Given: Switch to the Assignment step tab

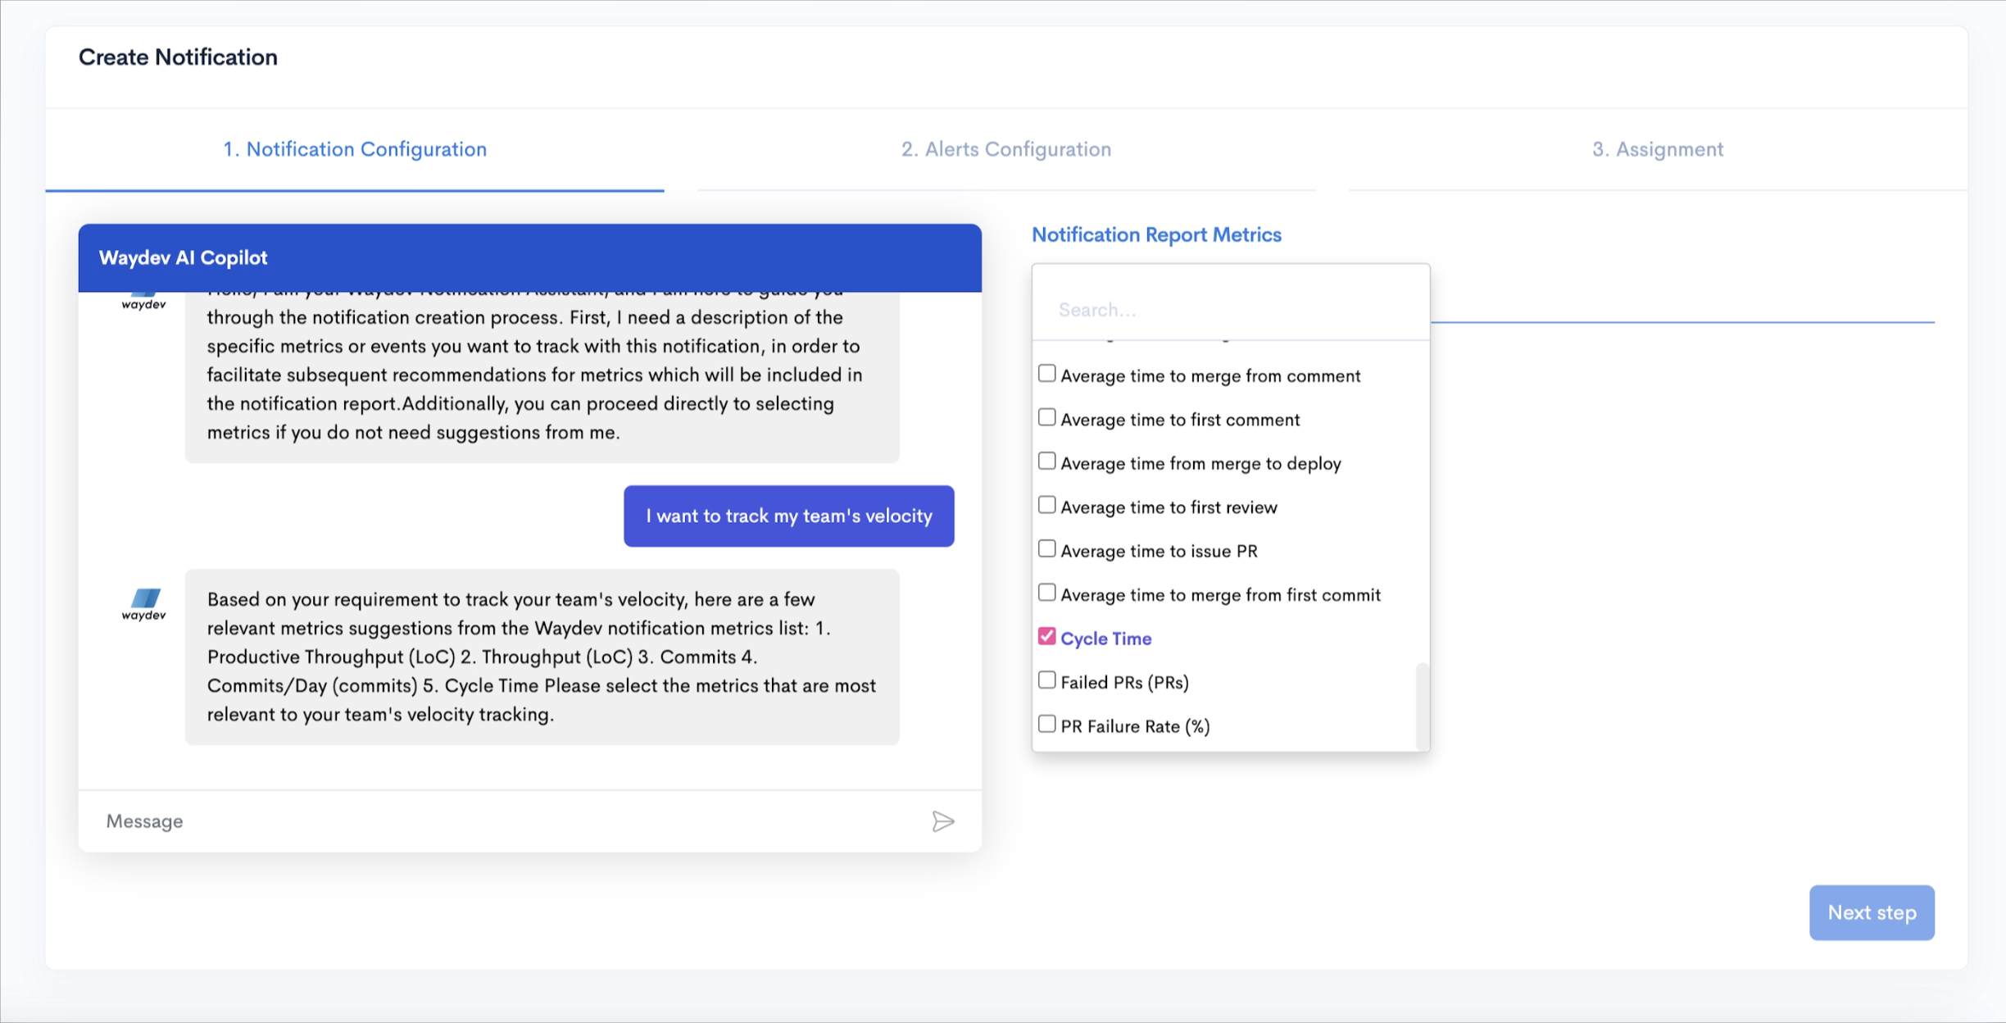Looking at the screenshot, I should click(x=1657, y=149).
